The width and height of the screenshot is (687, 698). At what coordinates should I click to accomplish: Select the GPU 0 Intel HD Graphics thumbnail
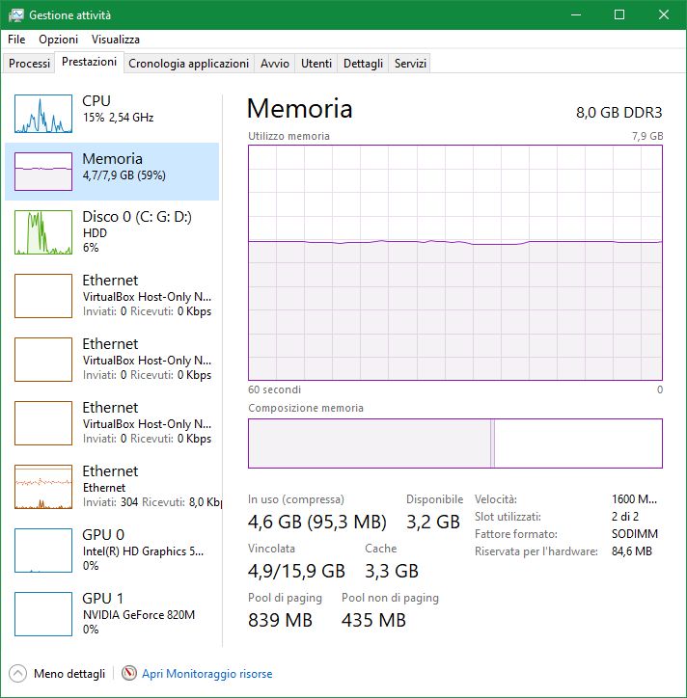43,550
